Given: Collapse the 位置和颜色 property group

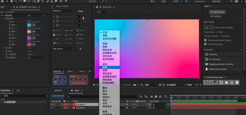Looking at the screenshot, I should 3,18.
